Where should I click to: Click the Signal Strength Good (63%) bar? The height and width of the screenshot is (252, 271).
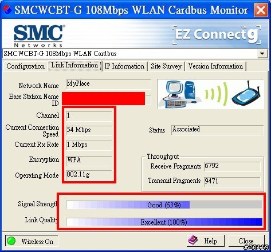point(164,205)
